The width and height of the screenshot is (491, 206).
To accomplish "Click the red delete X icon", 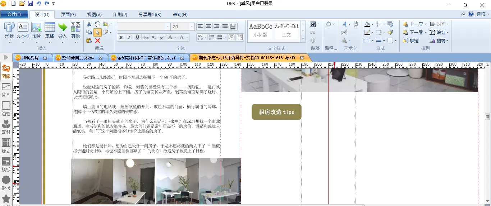I will coord(97,40).
